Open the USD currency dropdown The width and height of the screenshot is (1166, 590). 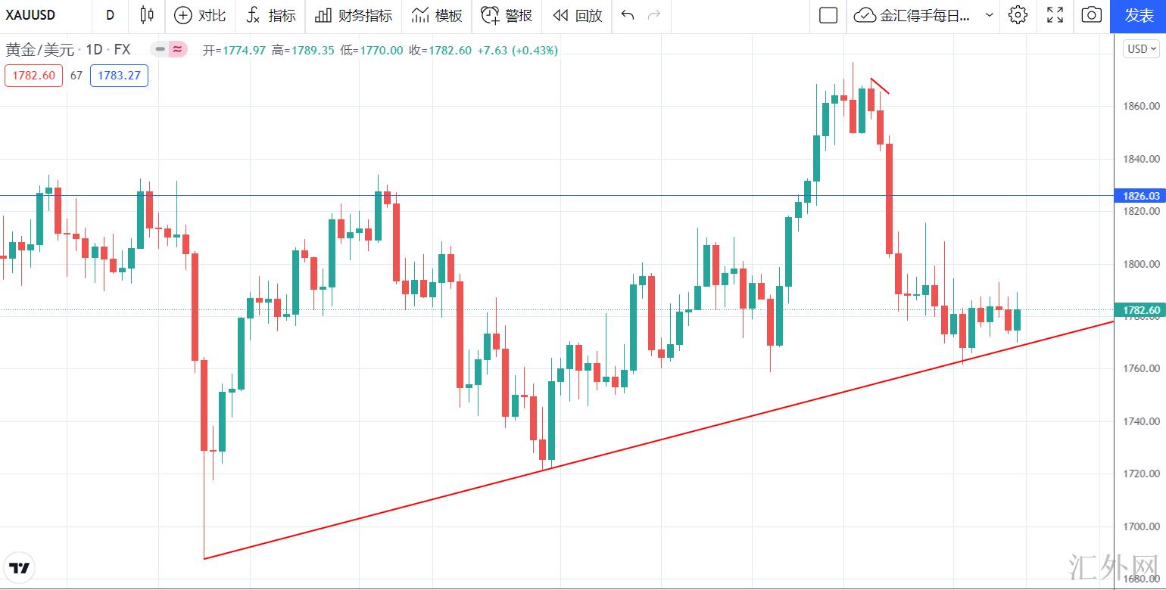1142,49
